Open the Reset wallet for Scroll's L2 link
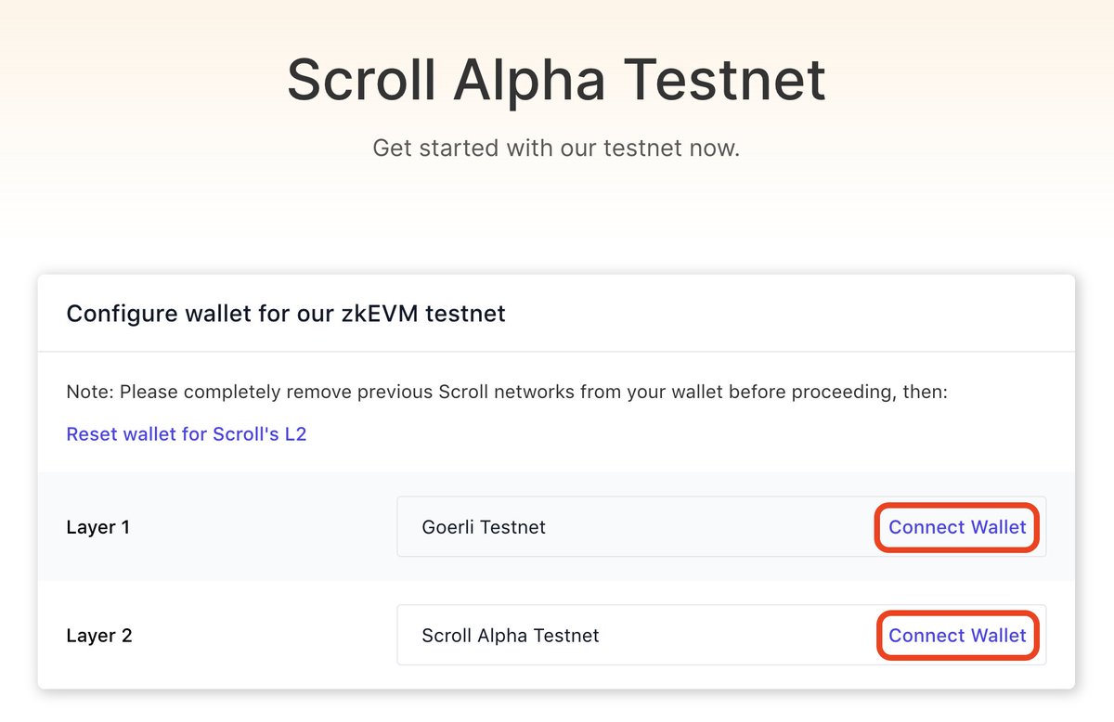Viewport: 1114px width, 722px height. coord(186,434)
